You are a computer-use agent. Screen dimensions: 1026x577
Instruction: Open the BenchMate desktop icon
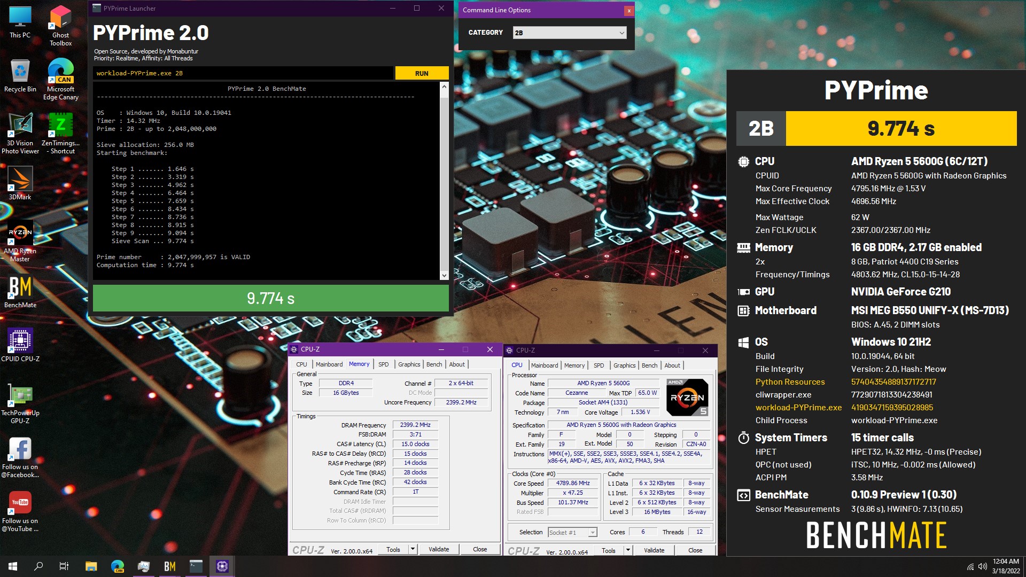20,291
